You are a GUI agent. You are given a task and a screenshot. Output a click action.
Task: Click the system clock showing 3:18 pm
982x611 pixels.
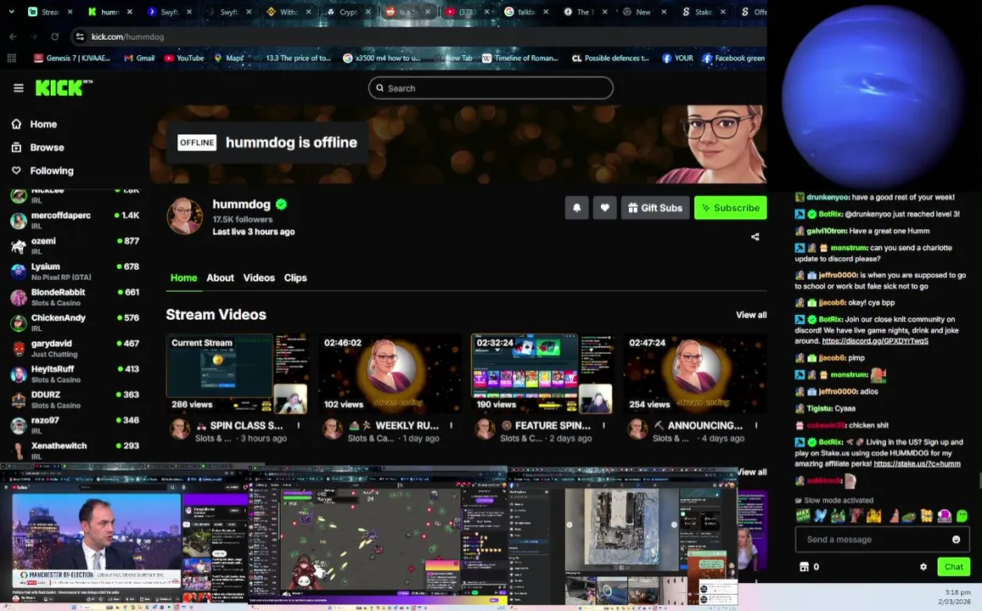(x=957, y=592)
